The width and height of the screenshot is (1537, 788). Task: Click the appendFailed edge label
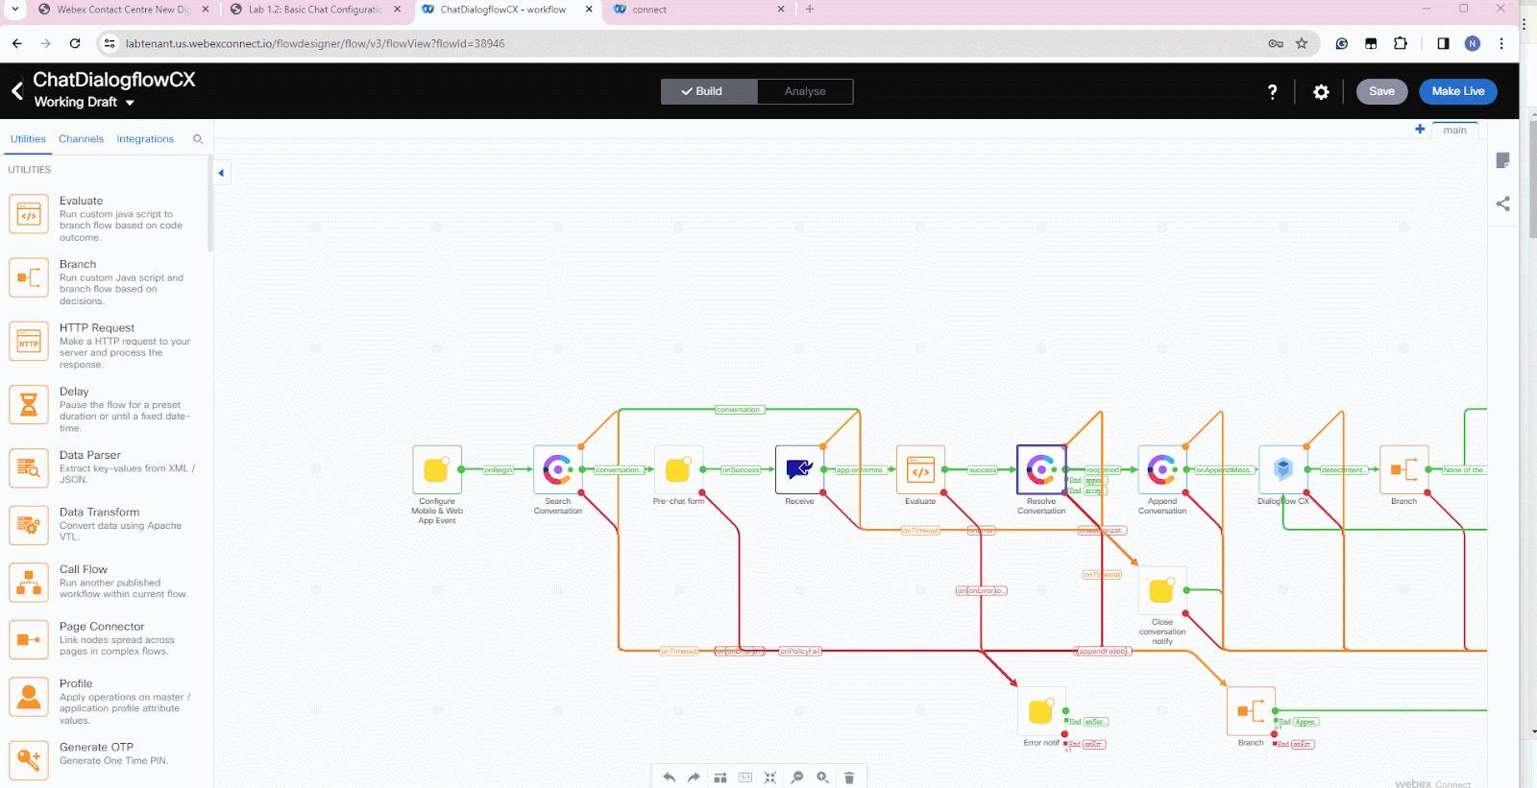pyautogui.click(x=1103, y=652)
